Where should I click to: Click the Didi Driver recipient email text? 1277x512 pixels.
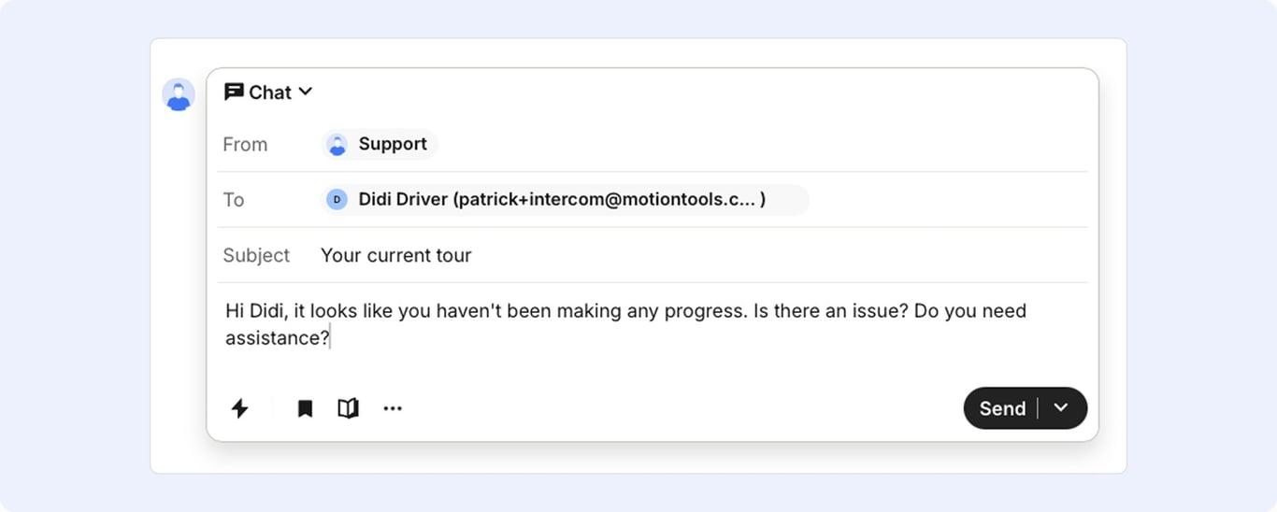coord(562,200)
